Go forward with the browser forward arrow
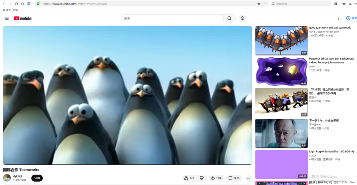The height and width of the screenshot is (185, 357). click(x=10, y=4)
